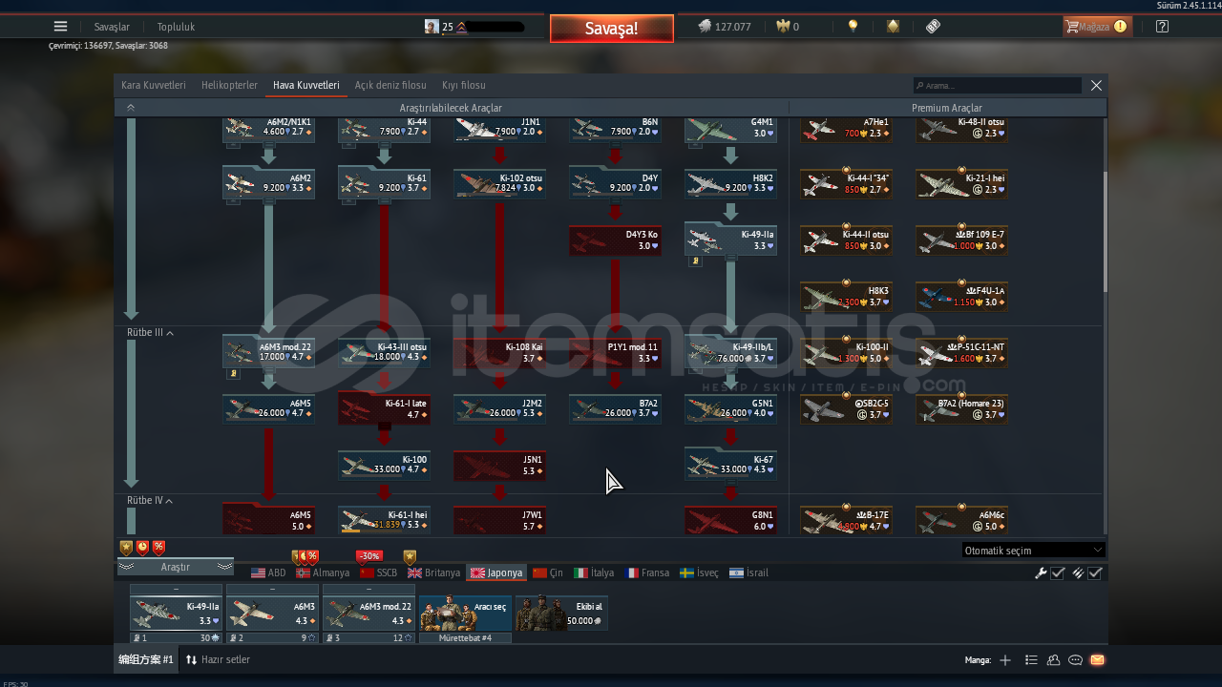1222x687 pixels.
Task: Click the collapse arrow above rank column
Action: [131, 108]
